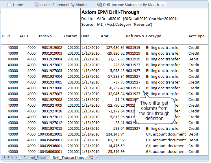
Task: Select the amount -32,046.34
Action: coord(115,94)
